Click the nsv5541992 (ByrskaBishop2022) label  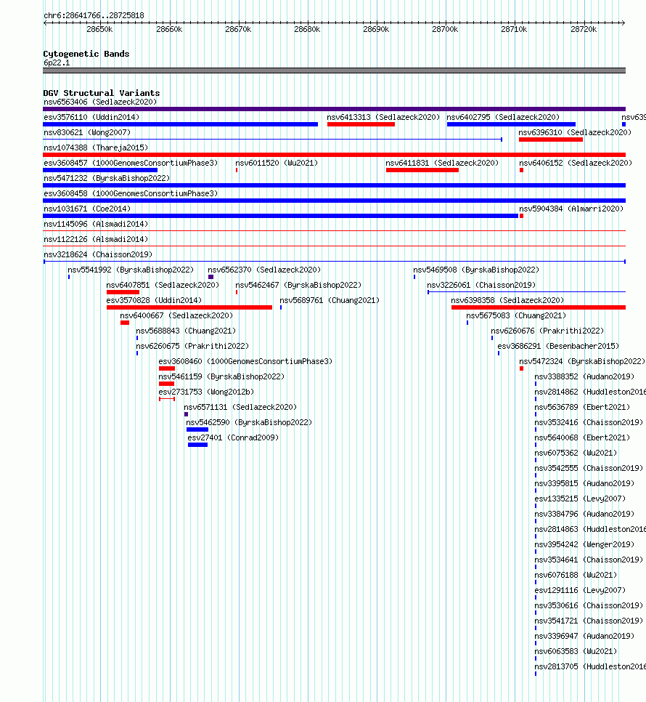pyautogui.click(x=131, y=270)
